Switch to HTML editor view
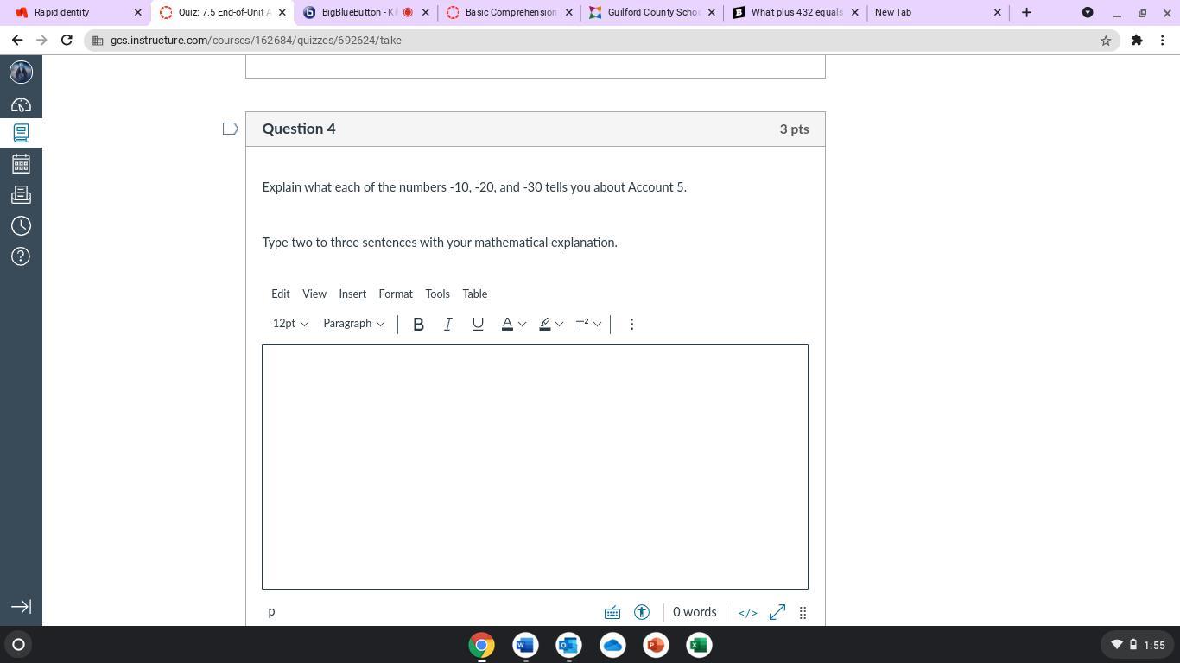This screenshot has width=1180, height=663. pyautogui.click(x=748, y=613)
